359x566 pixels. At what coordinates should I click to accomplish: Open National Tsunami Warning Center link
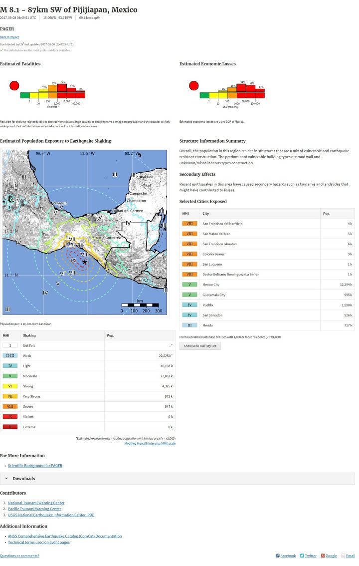[36, 503]
